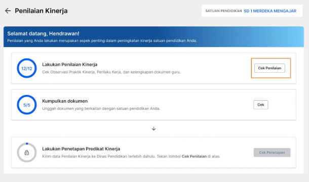Select the Kumpulkan dokumen heading

coord(65,101)
